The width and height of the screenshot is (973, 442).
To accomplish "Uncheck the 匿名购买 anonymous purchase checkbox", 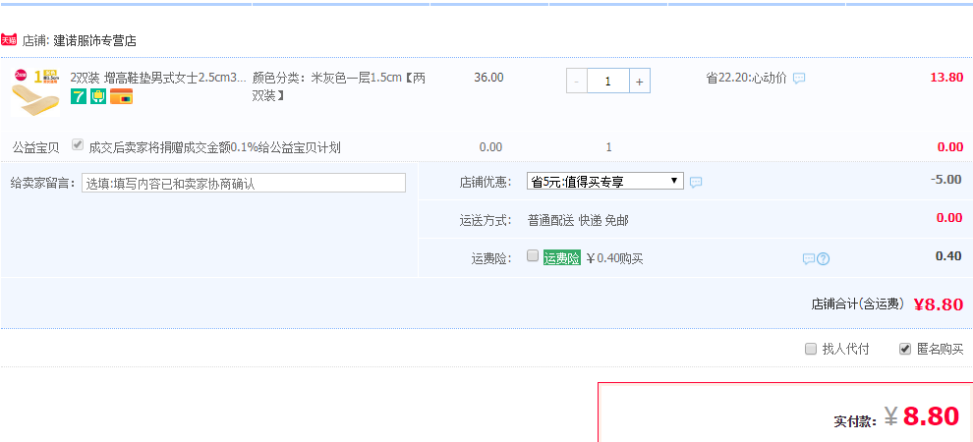I will (905, 349).
